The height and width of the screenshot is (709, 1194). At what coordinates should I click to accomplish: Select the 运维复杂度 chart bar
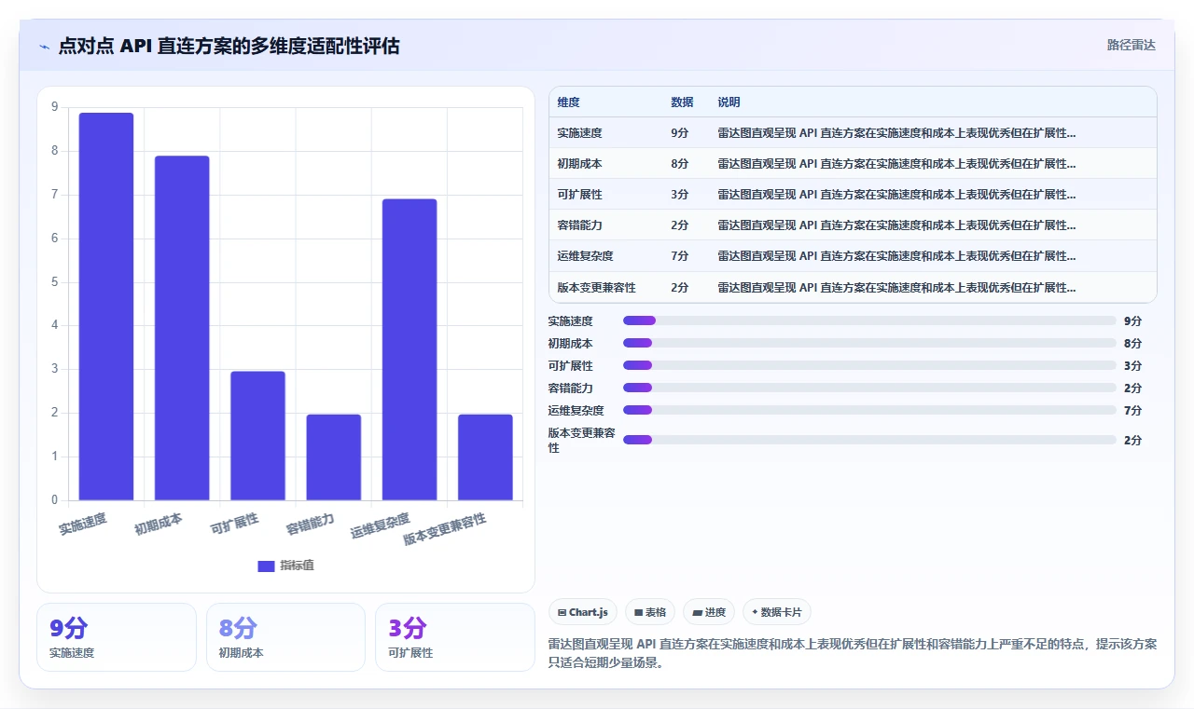[x=410, y=349]
